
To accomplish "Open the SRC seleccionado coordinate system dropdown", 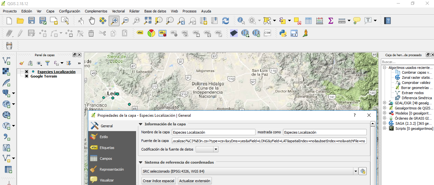I will point(356,171).
